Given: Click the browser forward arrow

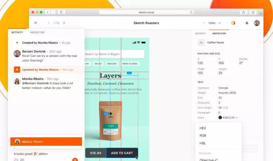Looking at the screenshot, I should click(x=53, y=12).
